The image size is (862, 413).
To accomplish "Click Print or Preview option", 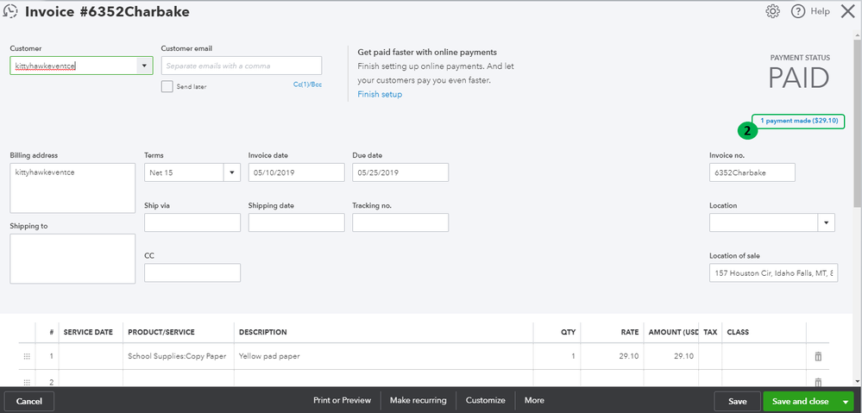I will point(342,400).
